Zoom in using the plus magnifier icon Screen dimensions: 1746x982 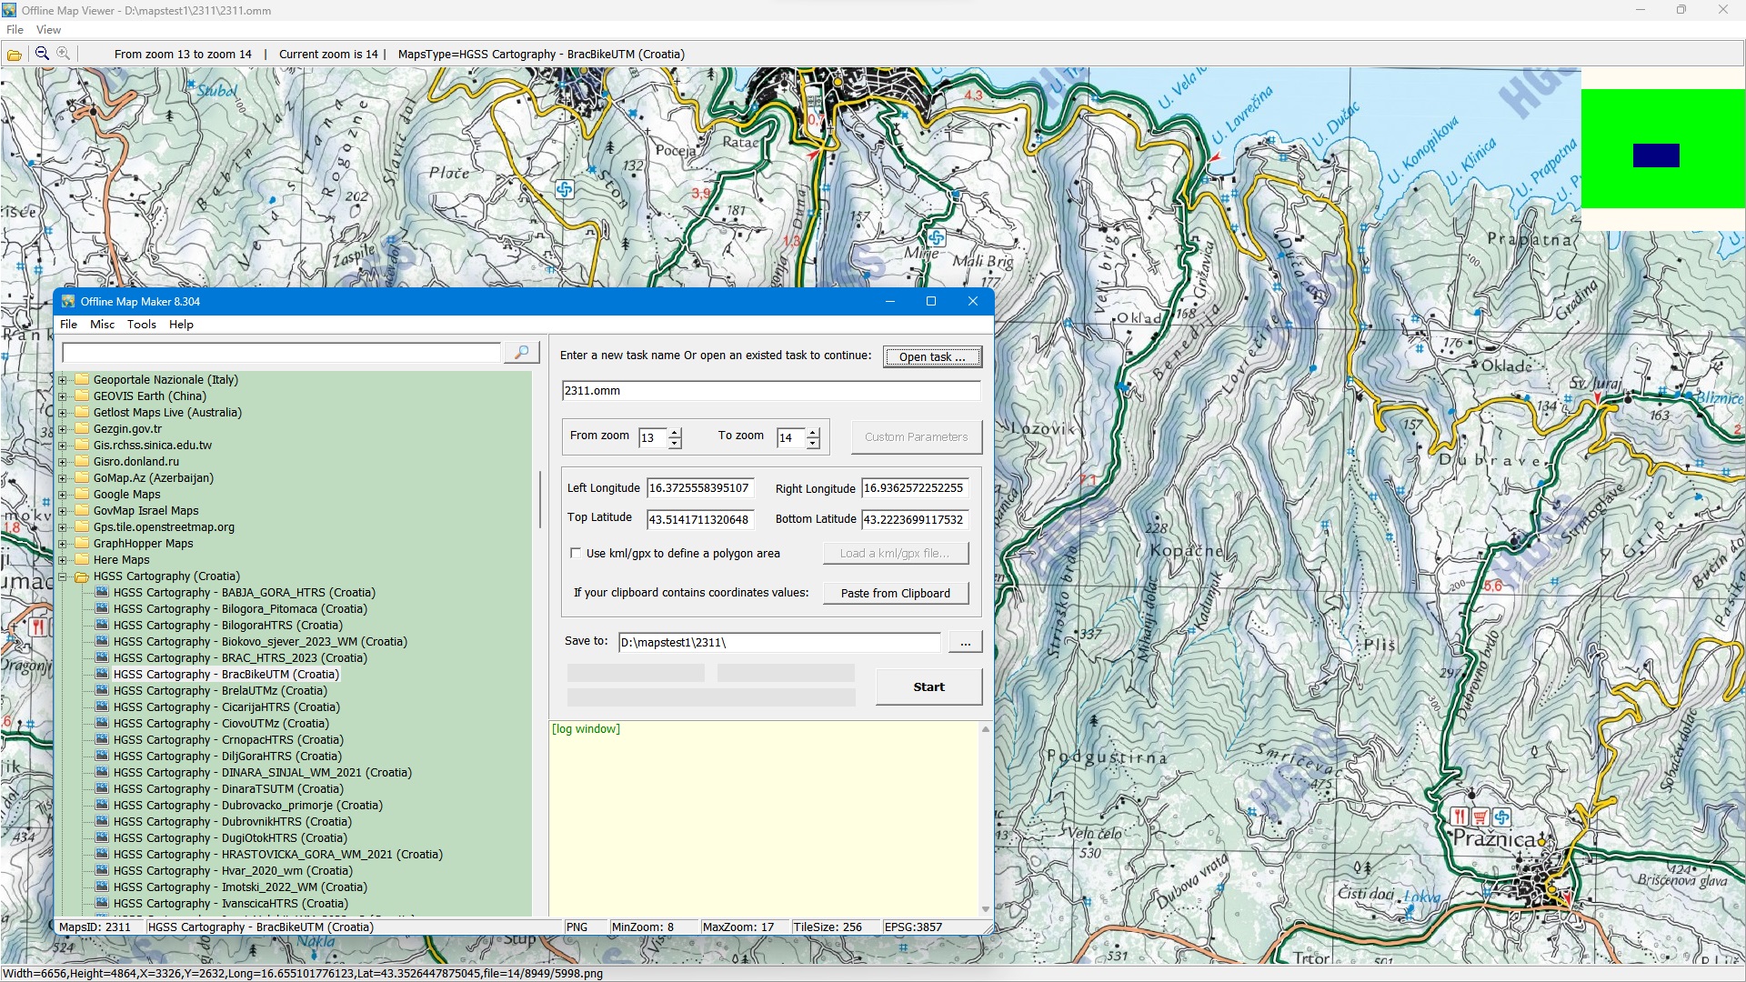coord(64,54)
